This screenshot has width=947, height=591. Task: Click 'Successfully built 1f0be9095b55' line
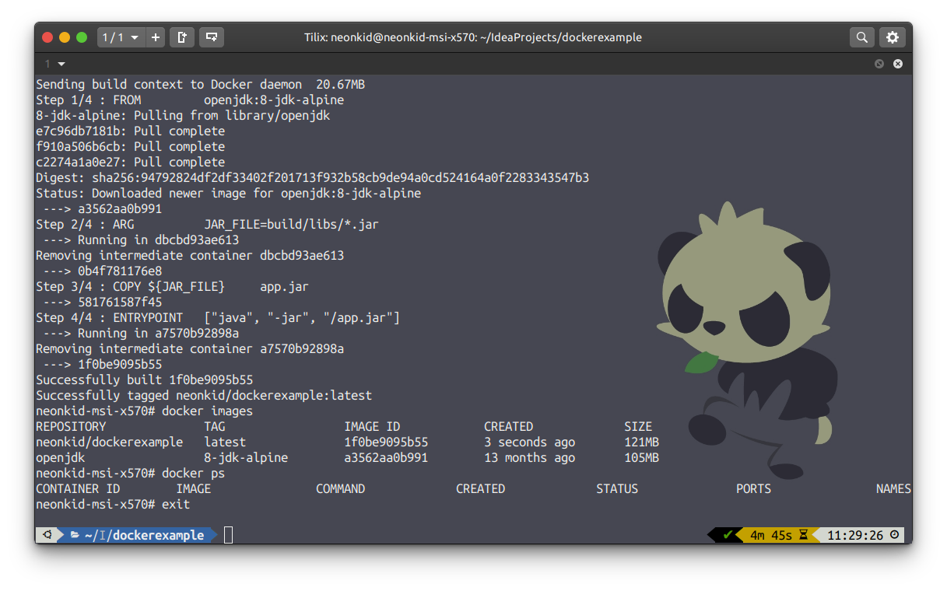click(144, 380)
